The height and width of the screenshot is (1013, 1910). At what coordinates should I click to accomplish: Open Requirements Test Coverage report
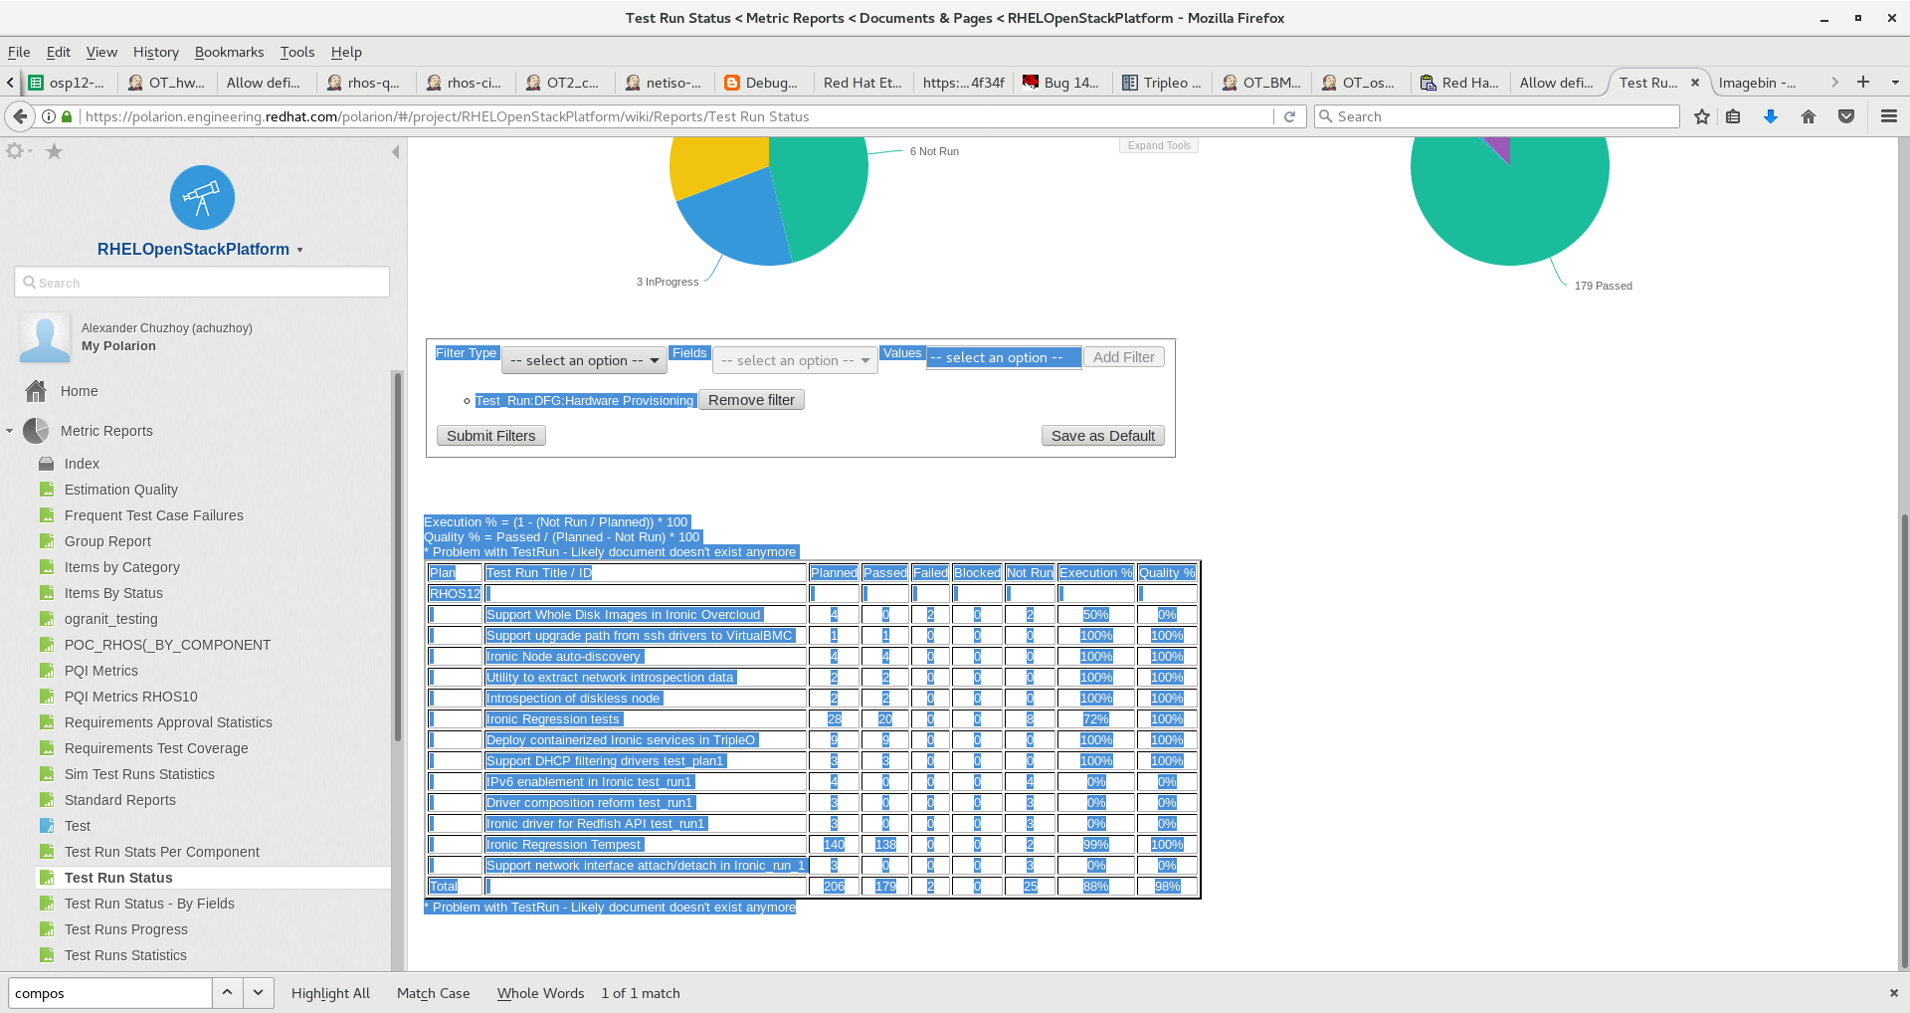pos(156,748)
